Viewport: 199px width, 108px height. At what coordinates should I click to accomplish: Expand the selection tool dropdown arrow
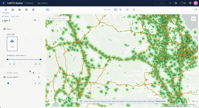[x=138, y=10]
